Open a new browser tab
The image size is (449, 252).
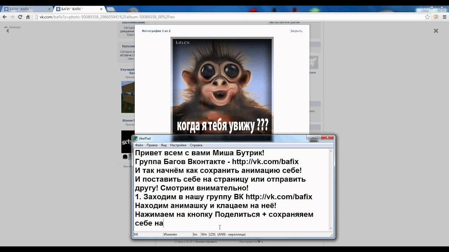point(111,9)
